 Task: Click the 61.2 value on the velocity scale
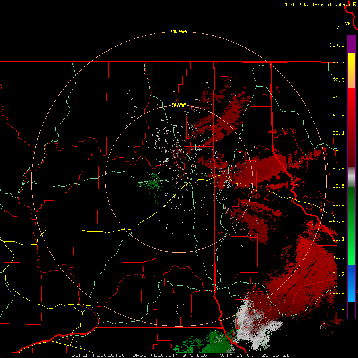[339, 98]
